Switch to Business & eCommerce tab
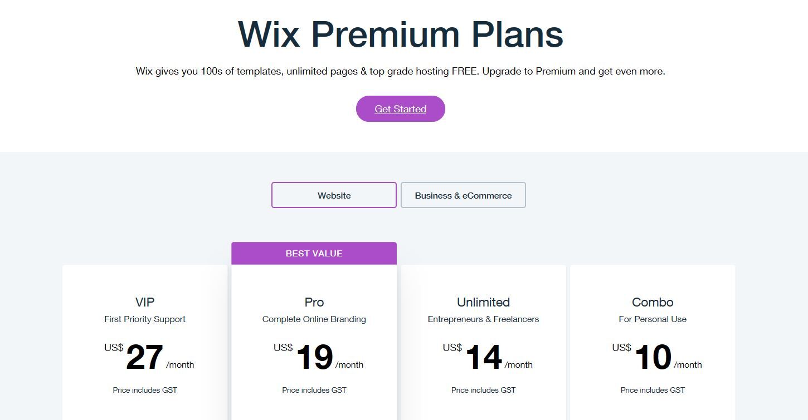808x420 pixels. tap(463, 195)
